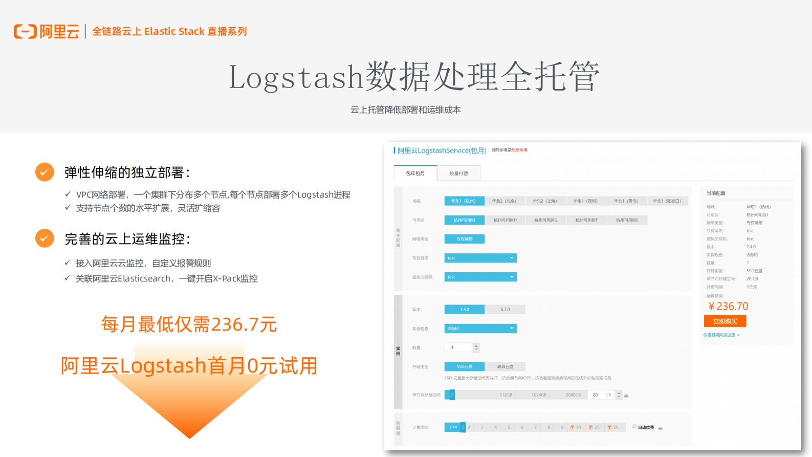Click the 20 GB storage input field

(602, 395)
